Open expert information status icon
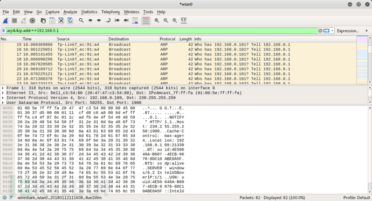The width and height of the screenshot is (372, 201). [x=4, y=197]
